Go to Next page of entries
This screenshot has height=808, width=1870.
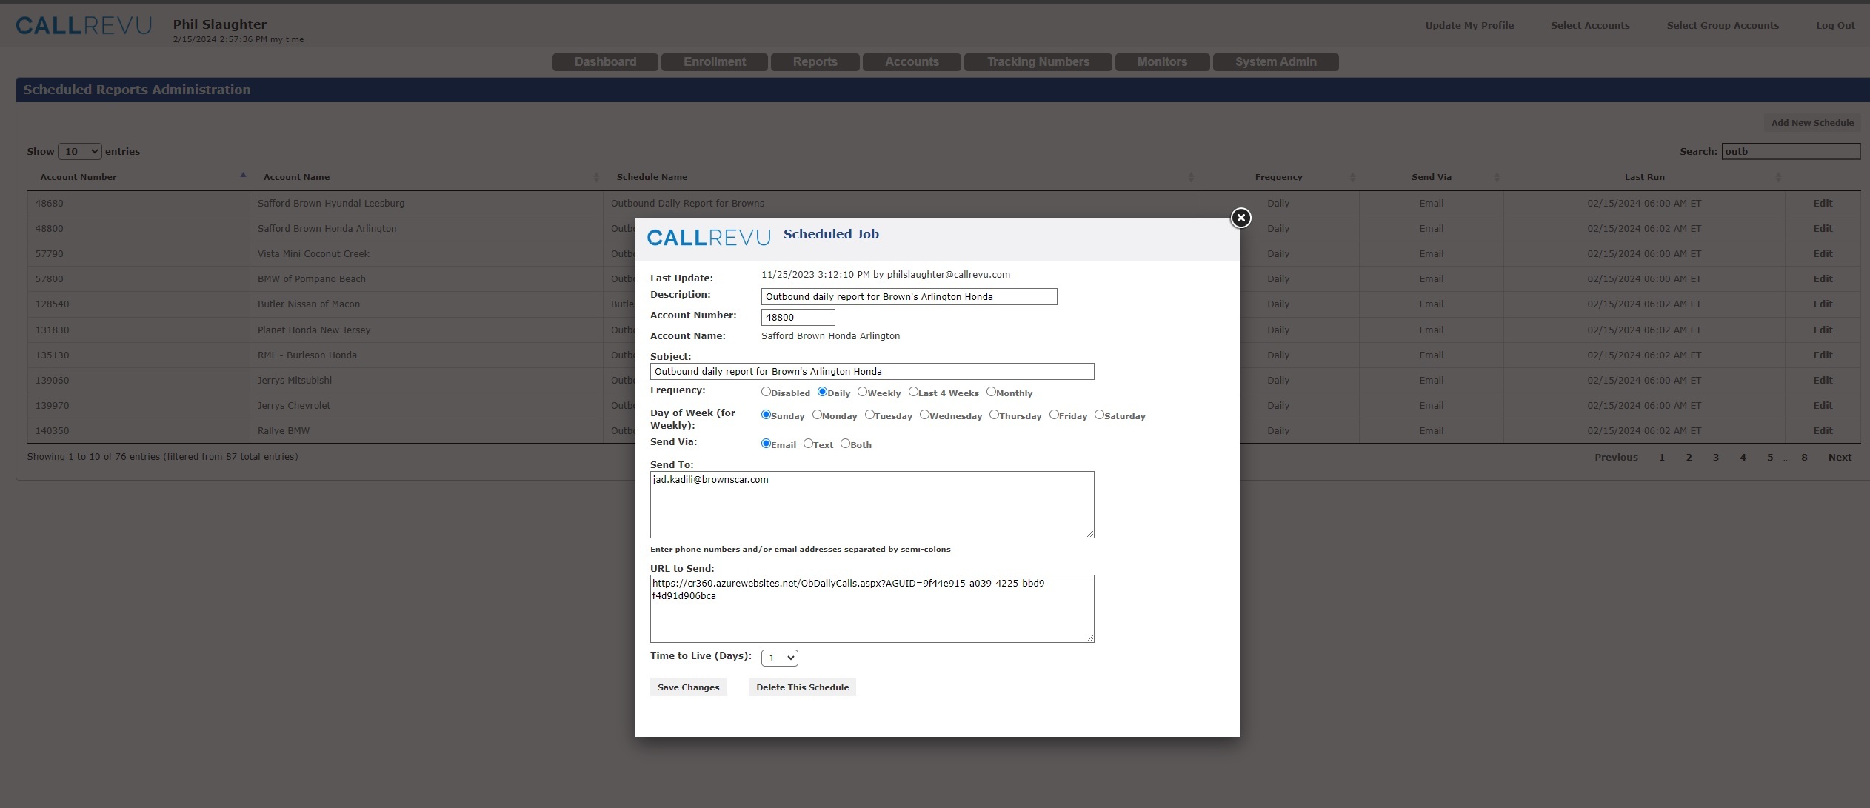(x=1840, y=457)
